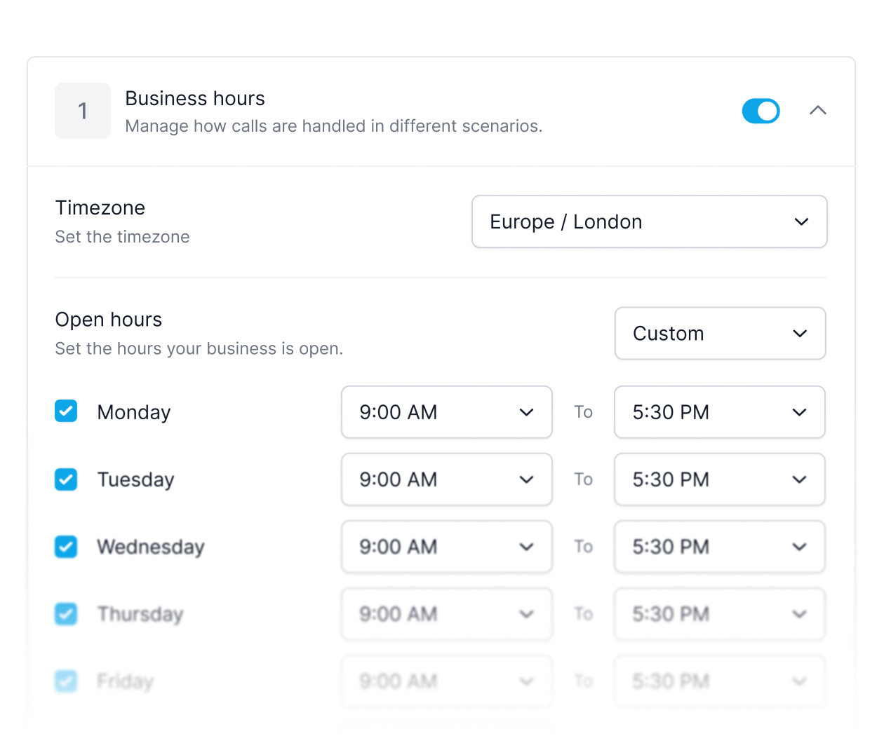Image resolution: width=884 pixels, height=743 pixels.
Task: Change Monday's end time of 5:30 PM
Action: [x=719, y=412]
